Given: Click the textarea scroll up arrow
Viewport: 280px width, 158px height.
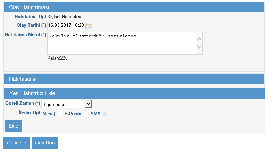Looking at the screenshot, I should click(199, 39).
